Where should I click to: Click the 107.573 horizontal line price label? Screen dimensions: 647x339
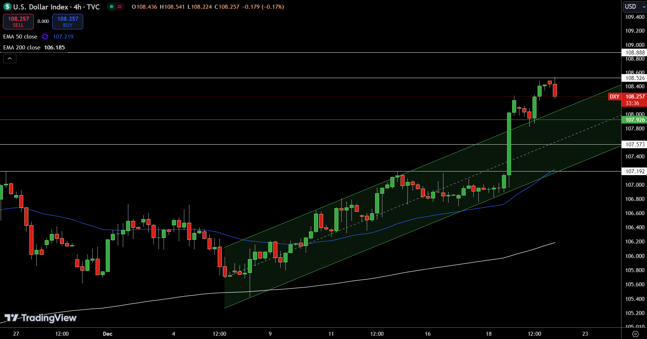coord(635,145)
